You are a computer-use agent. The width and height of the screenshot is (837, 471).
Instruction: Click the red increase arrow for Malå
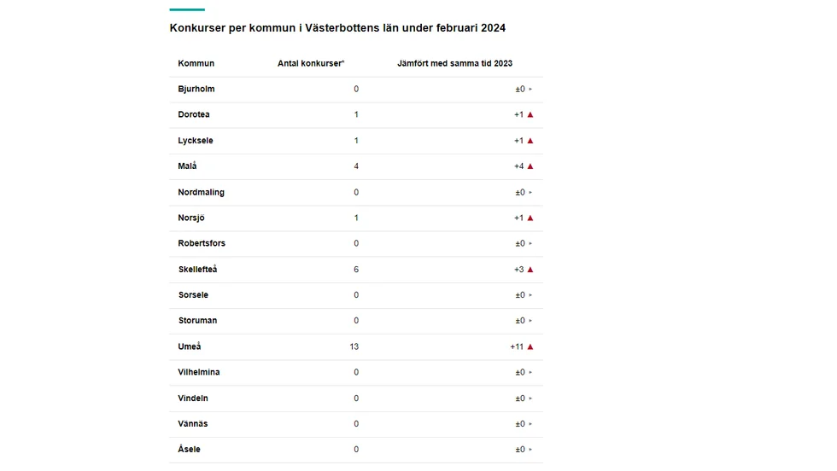[x=530, y=166]
